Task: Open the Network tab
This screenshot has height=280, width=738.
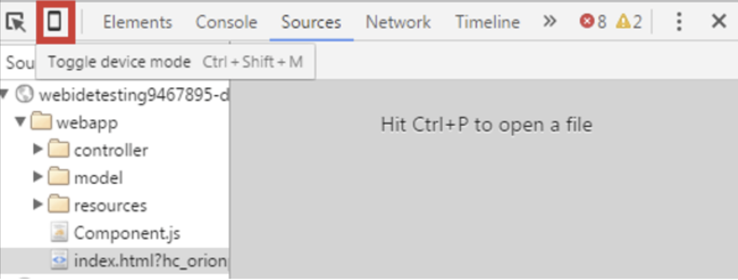Action: [x=398, y=22]
